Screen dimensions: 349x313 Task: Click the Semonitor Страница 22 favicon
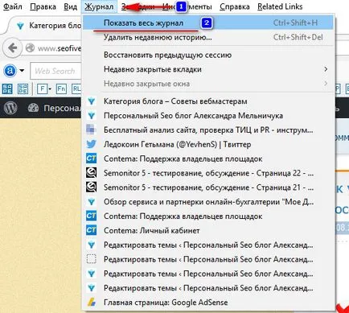click(x=91, y=173)
